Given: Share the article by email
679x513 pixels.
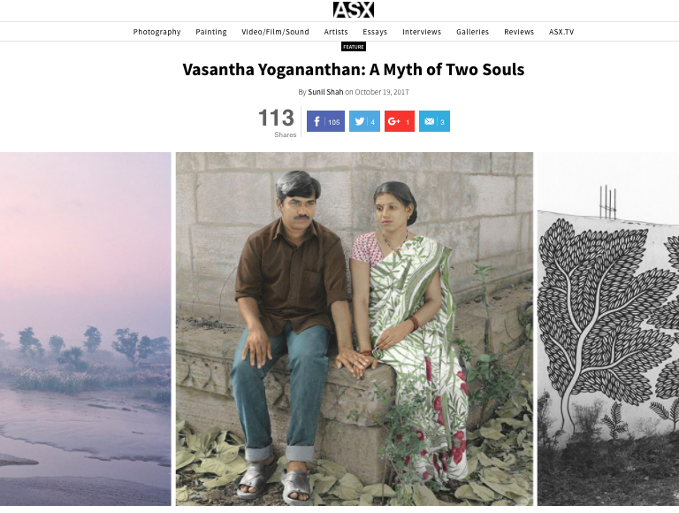Looking at the screenshot, I should click(434, 121).
